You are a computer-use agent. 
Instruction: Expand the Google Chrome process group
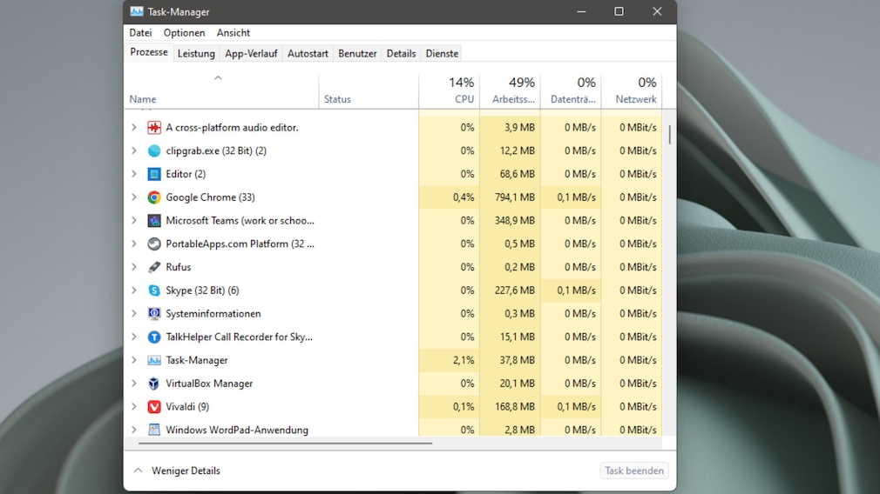[x=134, y=197]
